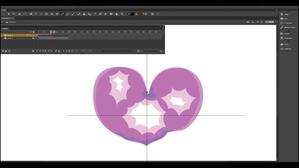Go to first frame
299x168 pixels.
(40, 51)
